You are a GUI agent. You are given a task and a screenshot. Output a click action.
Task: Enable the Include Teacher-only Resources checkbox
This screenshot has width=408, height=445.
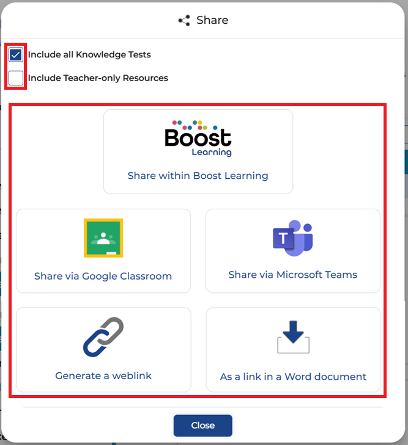[x=16, y=78]
